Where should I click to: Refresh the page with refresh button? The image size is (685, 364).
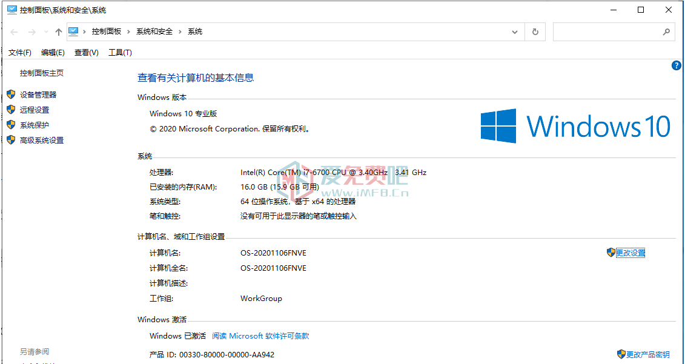pyautogui.click(x=535, y=32)
